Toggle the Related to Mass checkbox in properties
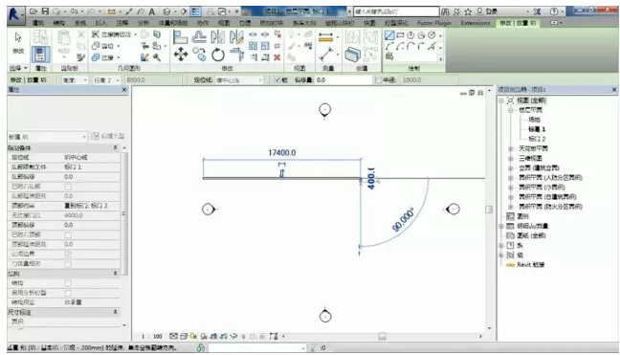The width and height of the screenshot is (620, 355). (x=68, y=264)
